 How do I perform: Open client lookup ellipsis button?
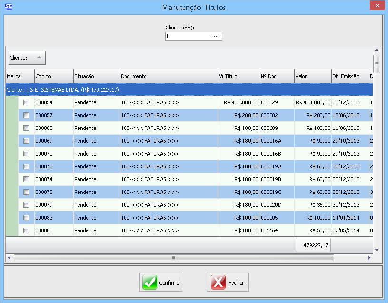(x=215, y=37)
